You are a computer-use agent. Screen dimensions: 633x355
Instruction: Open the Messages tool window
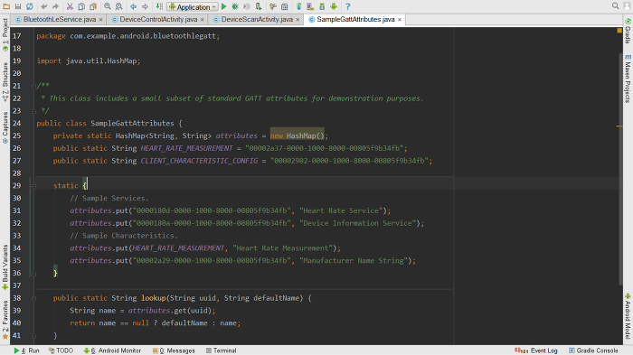174,350
